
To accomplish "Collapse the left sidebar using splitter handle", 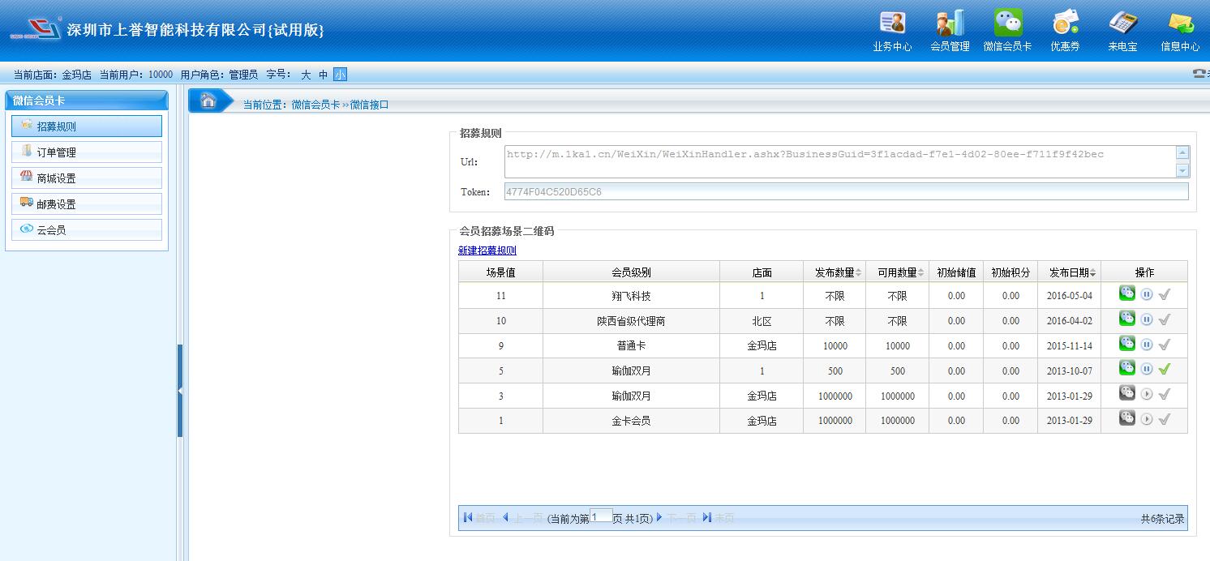I will click(180, 391).
